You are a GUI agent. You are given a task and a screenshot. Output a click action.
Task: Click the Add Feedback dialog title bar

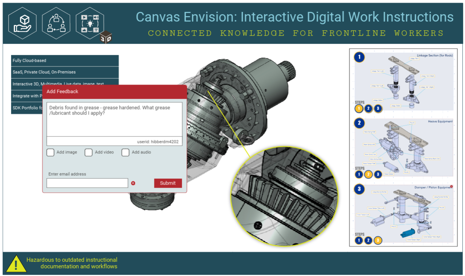tap(115, 92)
